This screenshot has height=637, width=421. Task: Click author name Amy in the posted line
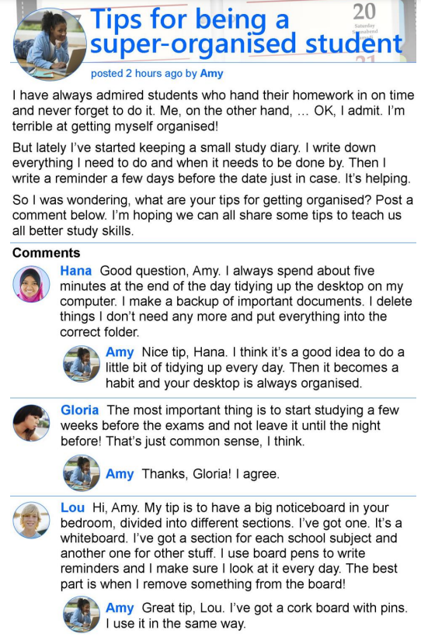[x=211, y=74]
